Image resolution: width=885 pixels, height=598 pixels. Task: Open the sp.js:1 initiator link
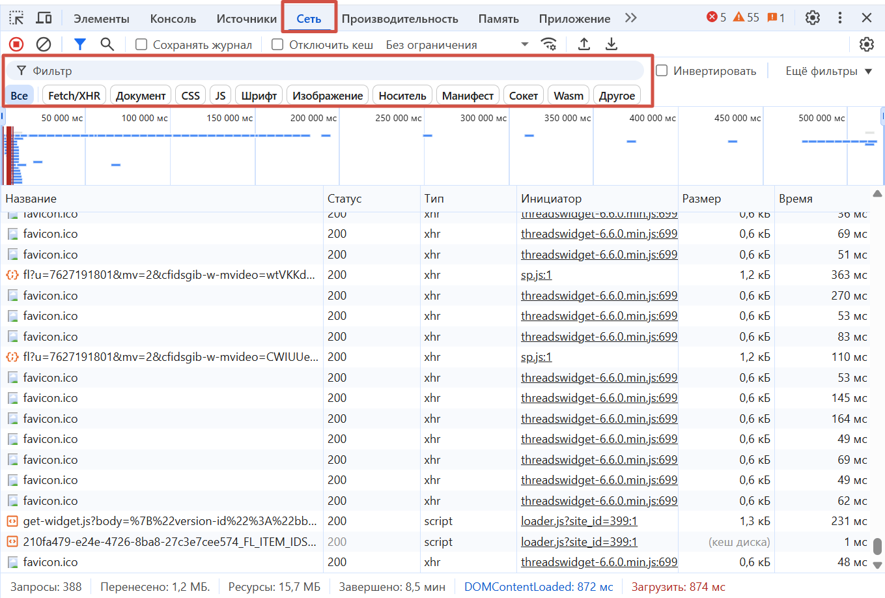click(536, 275)
